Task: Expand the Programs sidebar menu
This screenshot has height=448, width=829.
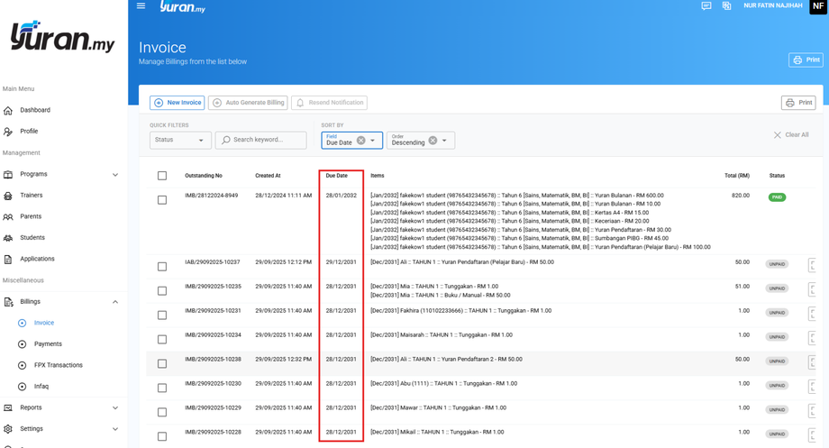Action: [x=115, y=175]
